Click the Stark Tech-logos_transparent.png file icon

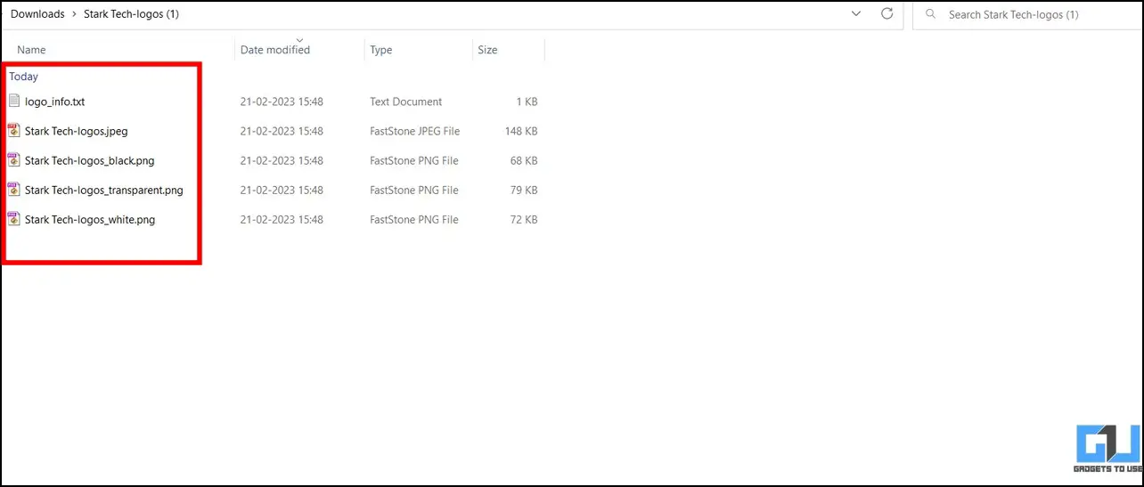13,190
